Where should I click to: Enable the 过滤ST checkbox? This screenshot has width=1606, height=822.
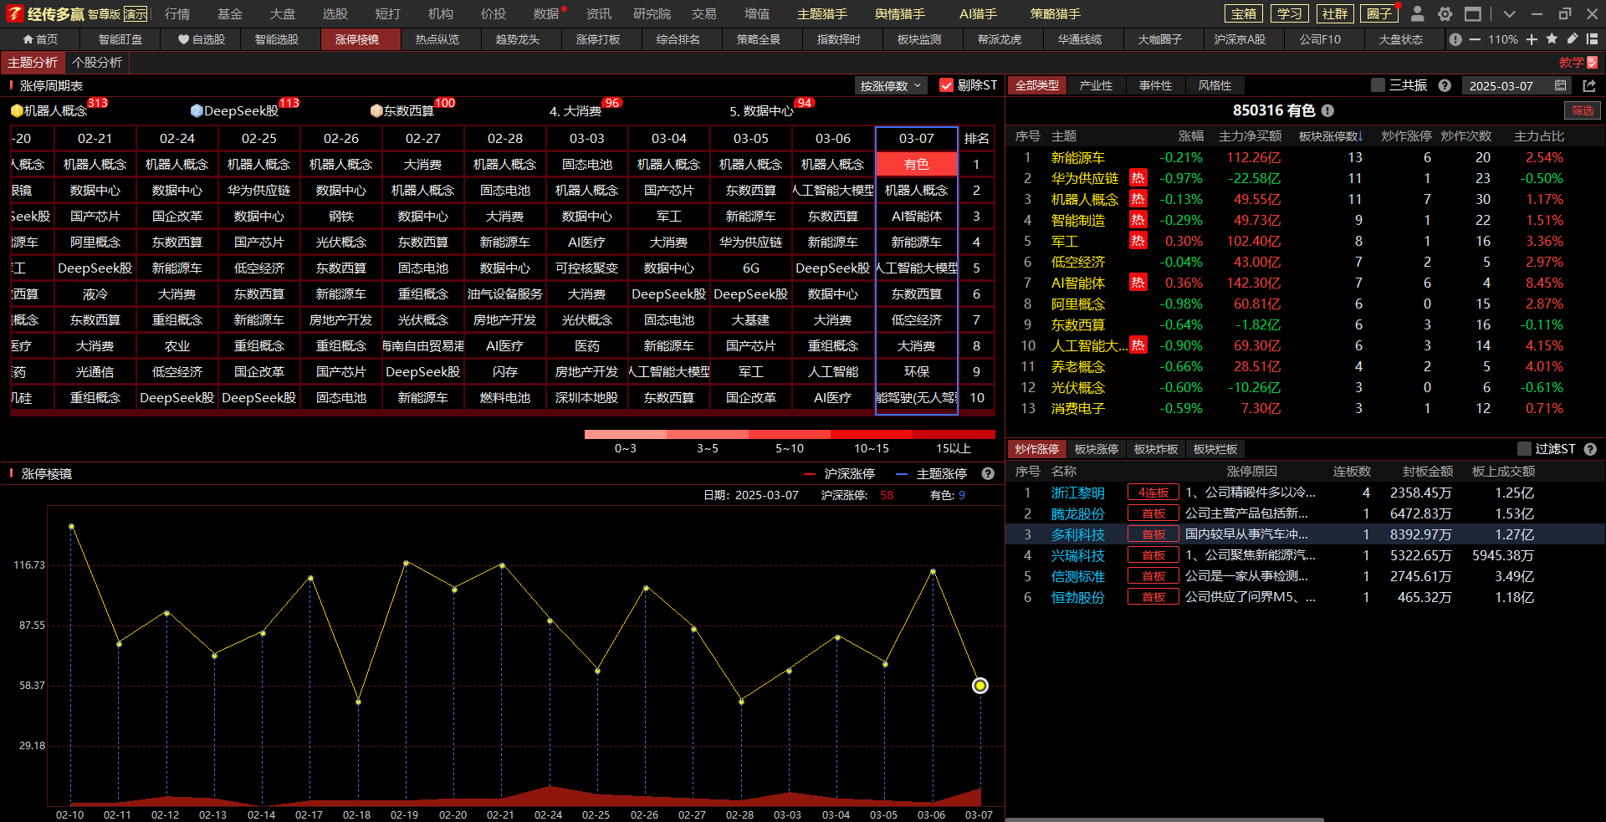[x=1524, y=449]
